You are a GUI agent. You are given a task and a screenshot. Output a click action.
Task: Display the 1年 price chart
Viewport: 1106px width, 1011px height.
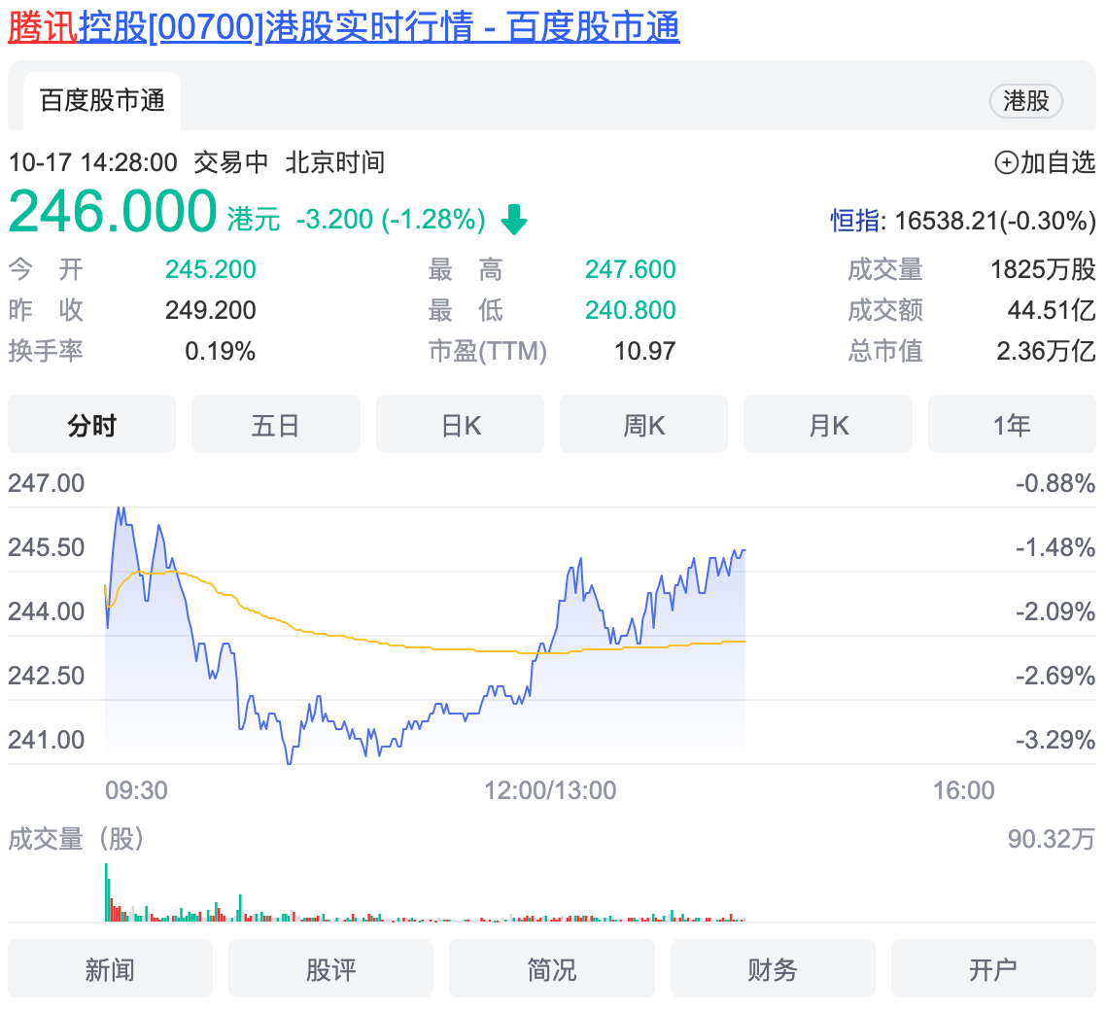(x=1012, y=425)
